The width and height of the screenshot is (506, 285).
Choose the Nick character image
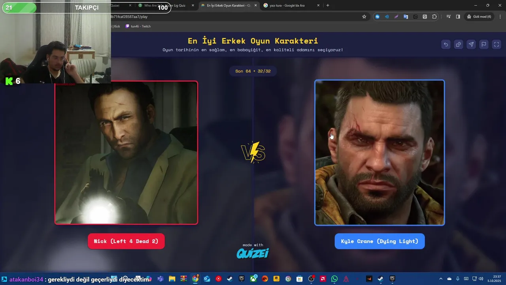pyautogui.click(x=126, y=153)
